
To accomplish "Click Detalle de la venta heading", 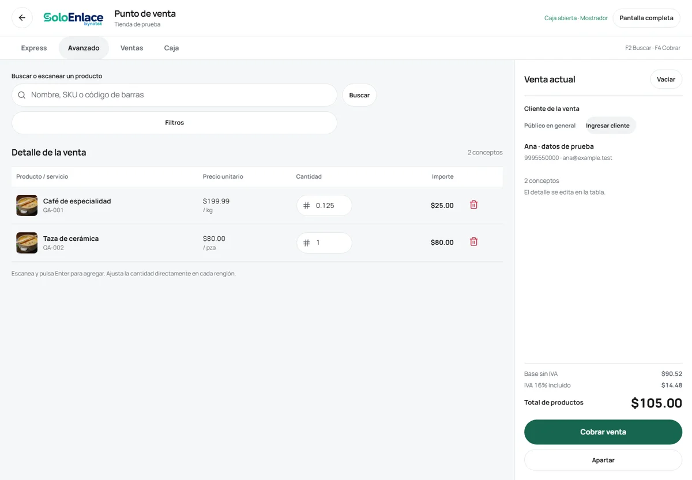I will pos(49,153).
